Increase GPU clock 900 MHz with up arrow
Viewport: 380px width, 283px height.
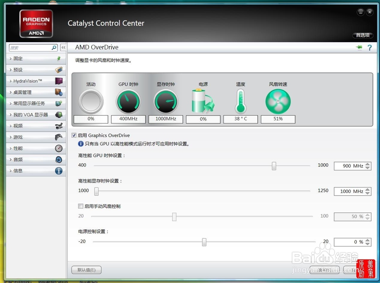pyautogui.click(x=367, y=164)
